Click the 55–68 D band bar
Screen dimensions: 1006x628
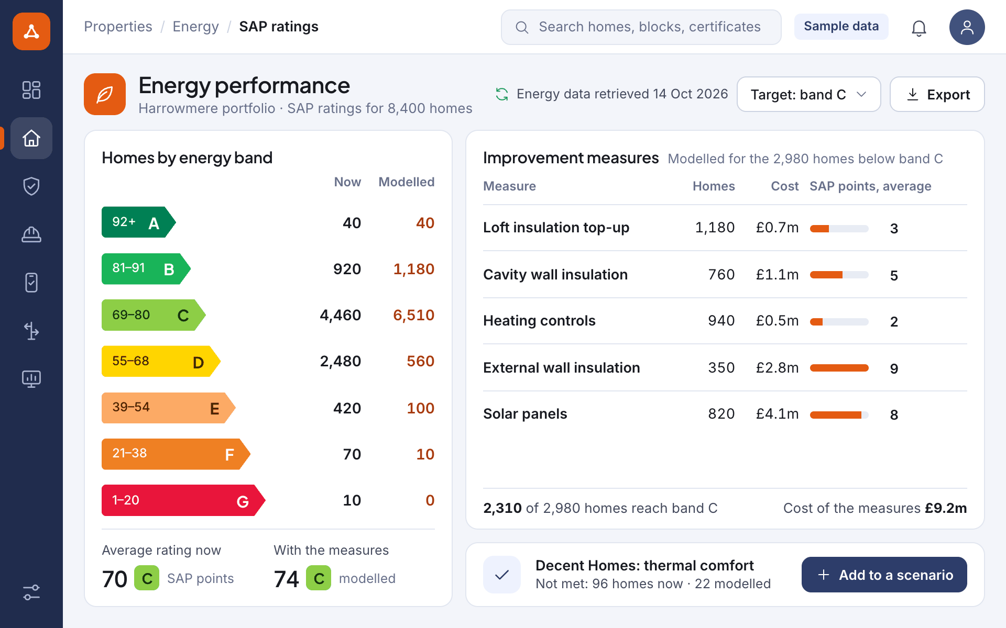pyautogui.click(x=161, y=361)
